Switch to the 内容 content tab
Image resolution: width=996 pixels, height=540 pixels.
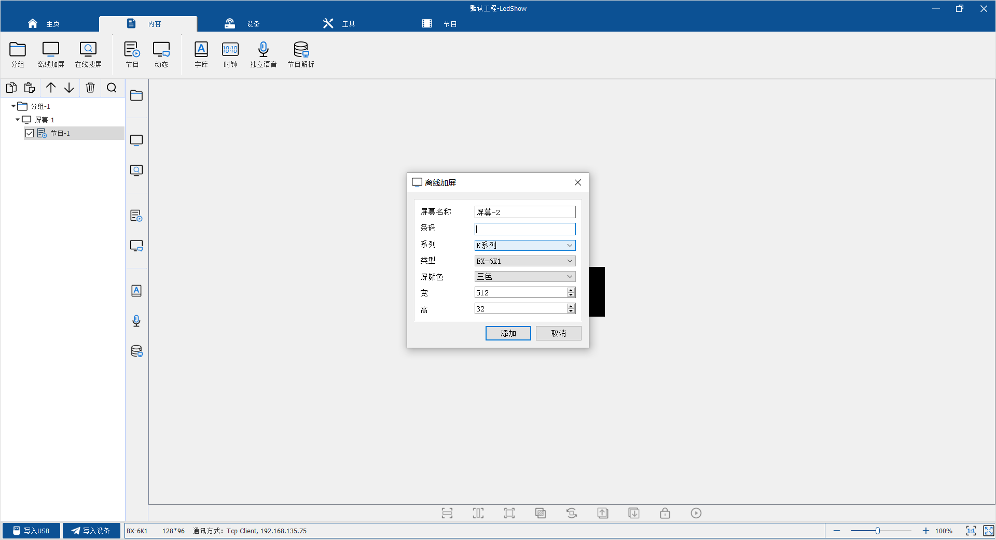point(148,24)
